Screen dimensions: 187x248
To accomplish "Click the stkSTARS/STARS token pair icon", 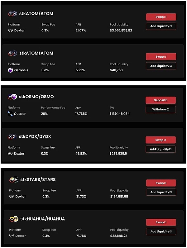I will coord(14,180).
